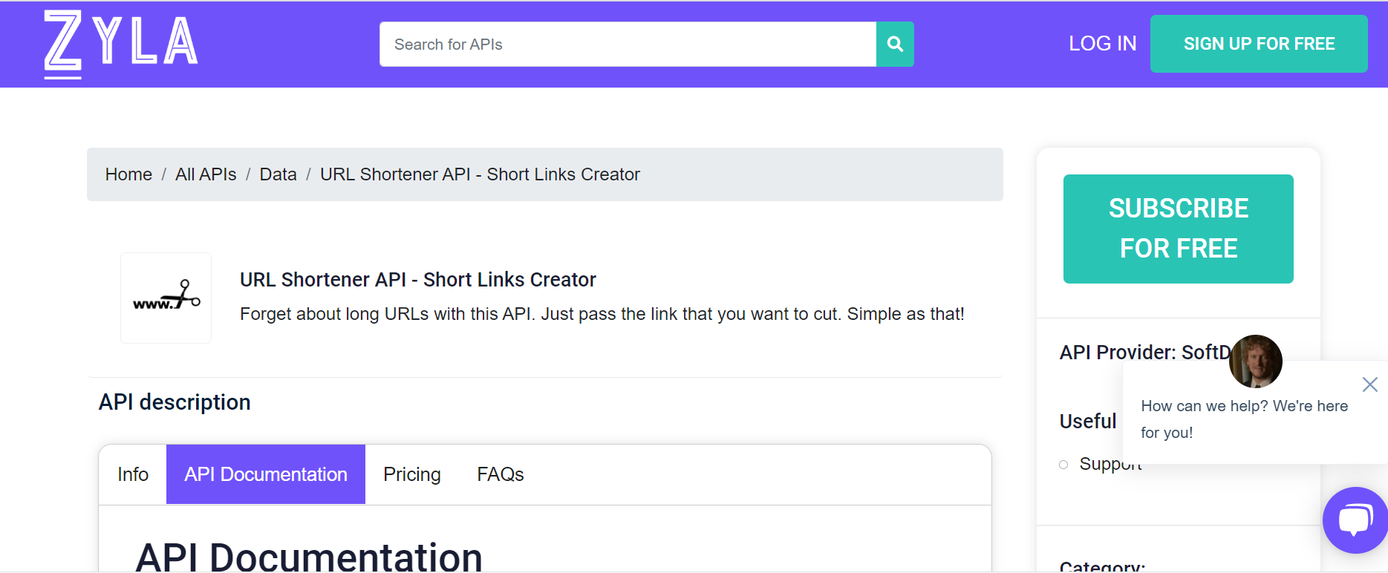Screen dimensions: 1388x573
Task: Open the Support link in sidebar
Action: point(1110,464)
